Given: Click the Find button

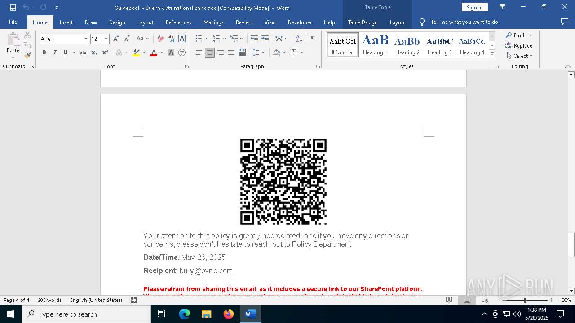Looking at the screenshot, I should 516,35.
